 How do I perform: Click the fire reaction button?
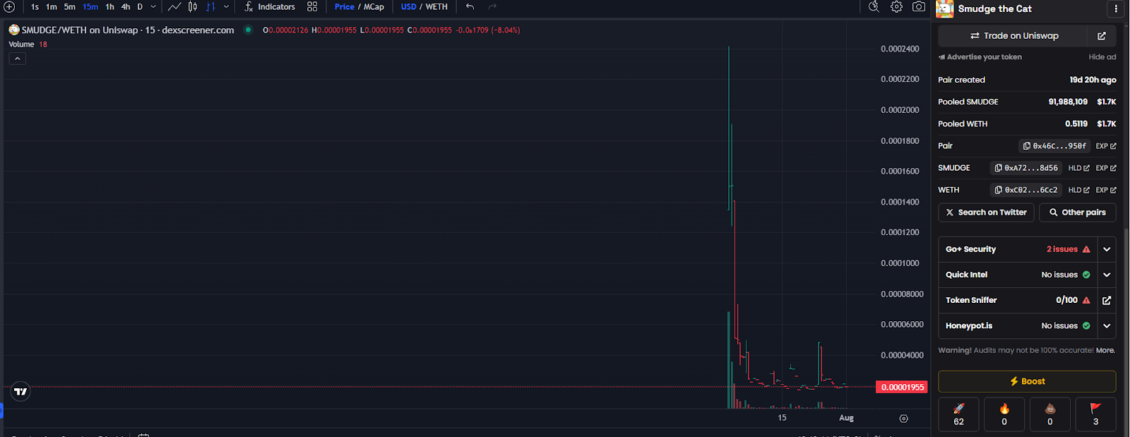1004,414
